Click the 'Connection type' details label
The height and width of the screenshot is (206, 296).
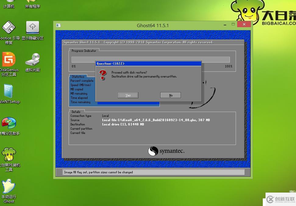[81, 116]
